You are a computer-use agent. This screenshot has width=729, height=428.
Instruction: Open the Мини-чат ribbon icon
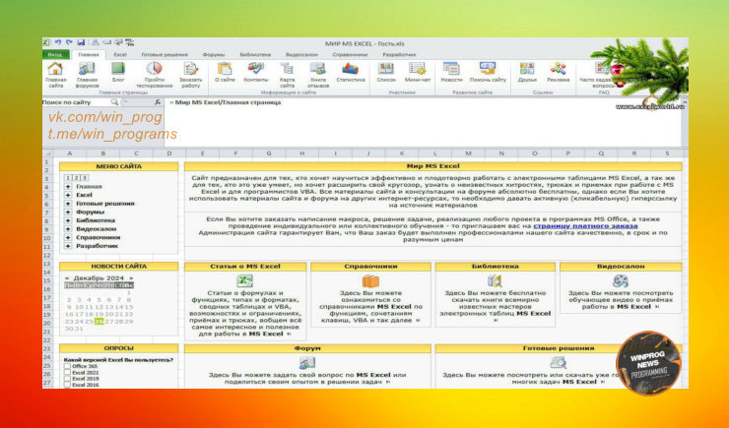(417, 69)
